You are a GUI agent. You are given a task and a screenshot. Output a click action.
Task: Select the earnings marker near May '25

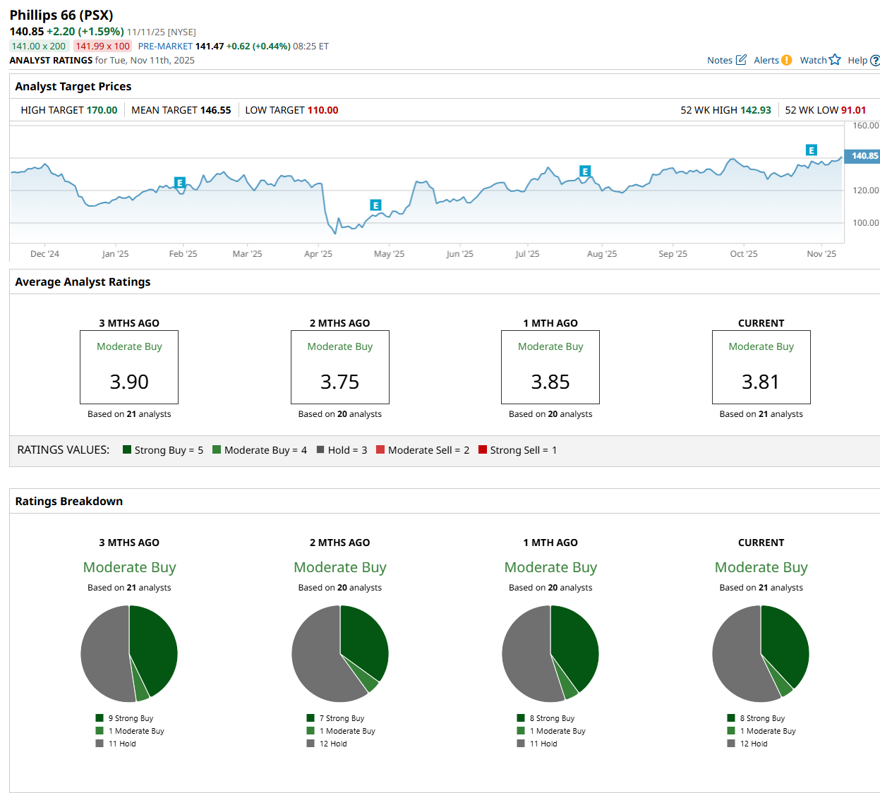pos(375,205)
